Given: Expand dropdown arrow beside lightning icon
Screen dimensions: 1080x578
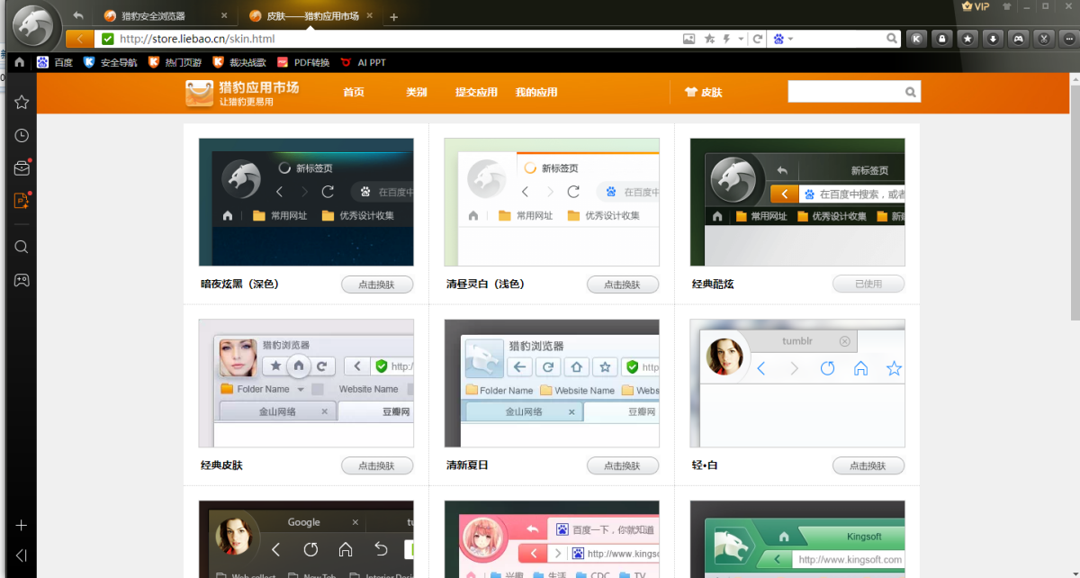Looking at the screenshot, I should 741,39.
